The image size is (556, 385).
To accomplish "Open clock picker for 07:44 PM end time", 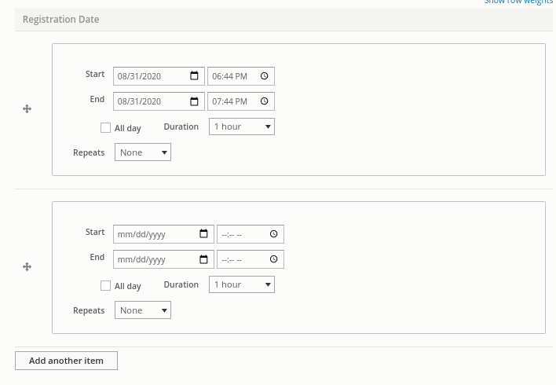I will 264,101.
